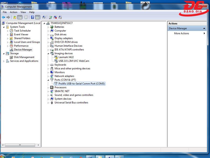
Task: Click the Update Driver Software toolbar icon
Action: click(x=50, y=17)
